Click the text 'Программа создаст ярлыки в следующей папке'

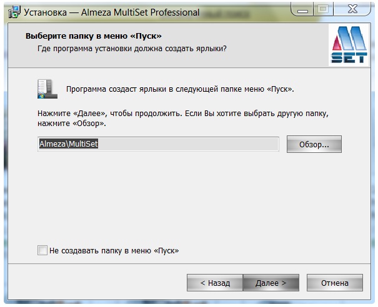tap(154, 89)
